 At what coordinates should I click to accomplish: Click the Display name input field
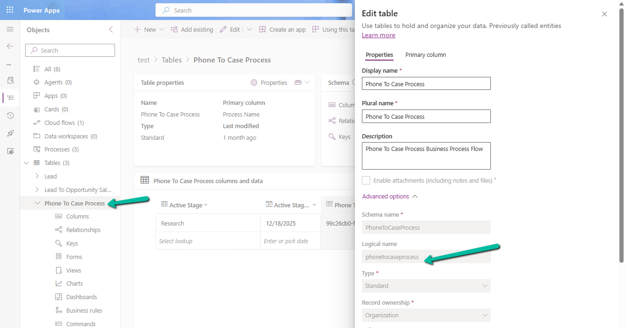click(x=426, y=84)
